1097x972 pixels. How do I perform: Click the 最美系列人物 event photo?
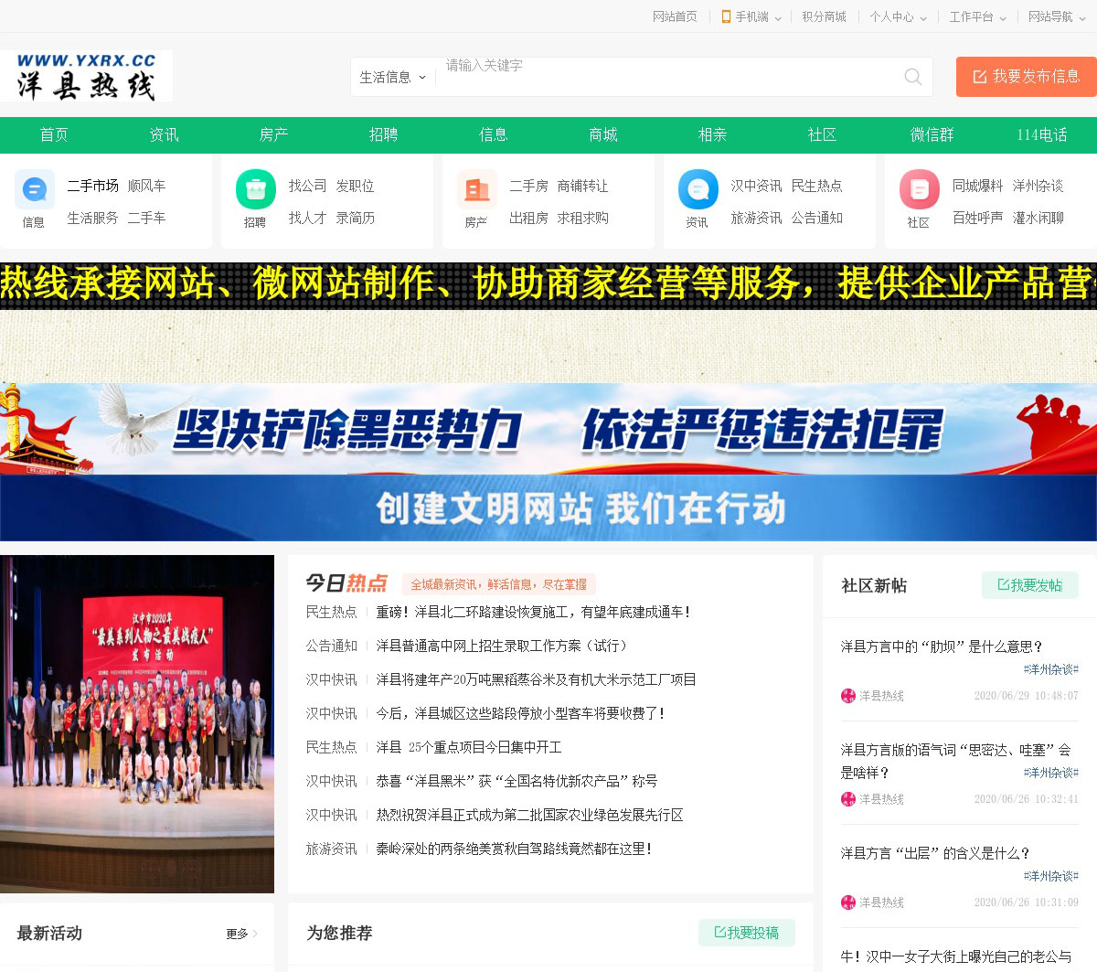pyautogui.click(x=137, y=724)
